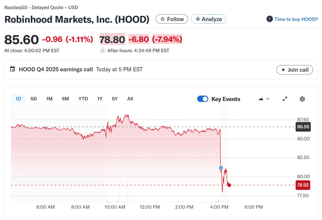Switch to the 1M chart range

[x=49, y=99]
